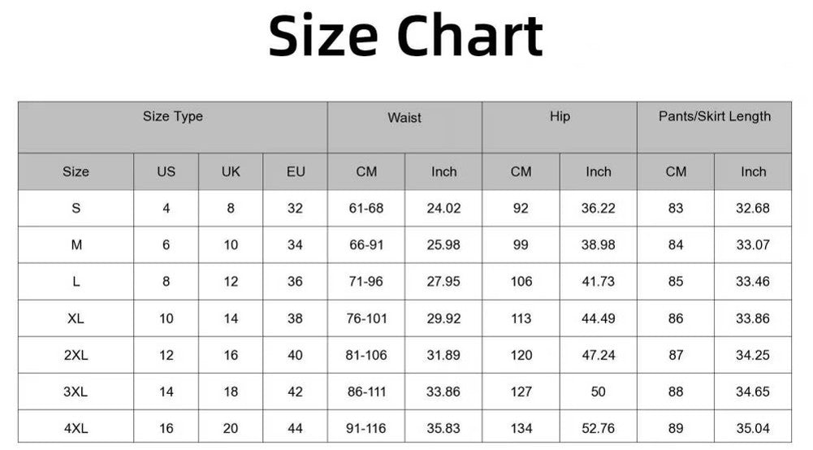813x450 pixels.
Task: Click the 2XL size row label
Action: pyautogui.click(x=76, y=355)
